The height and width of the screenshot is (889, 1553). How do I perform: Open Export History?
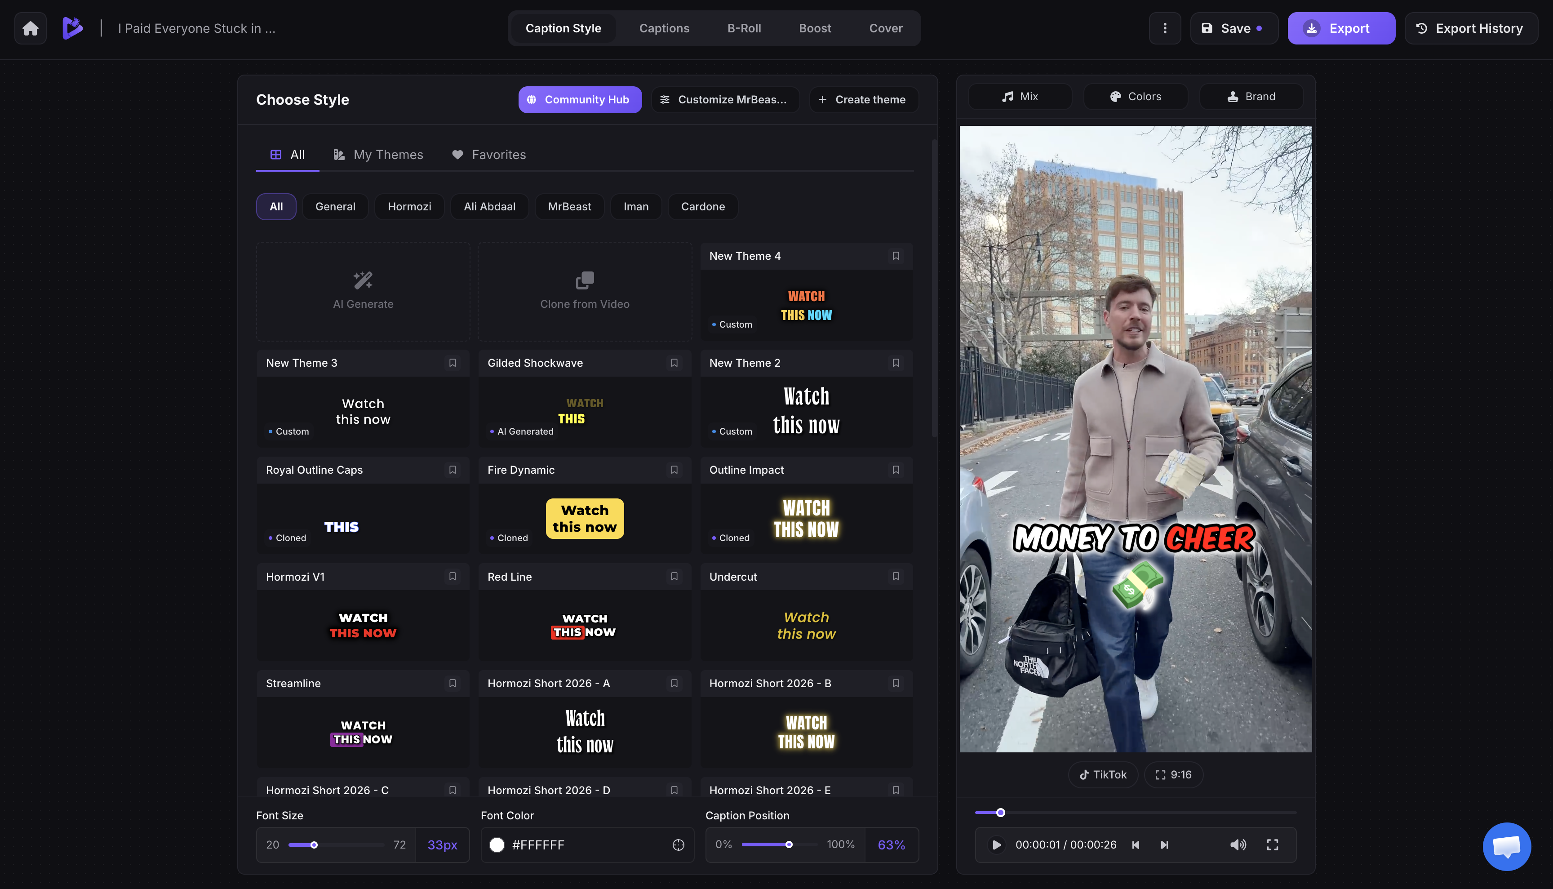coord(1471,28)
